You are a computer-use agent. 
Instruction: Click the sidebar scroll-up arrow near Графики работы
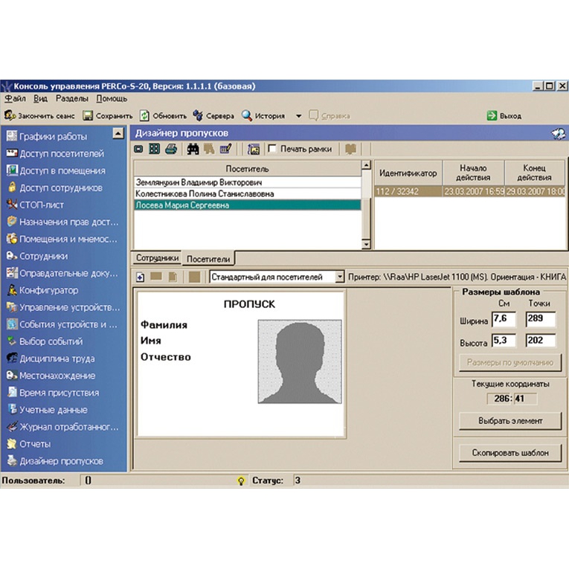click(118, 134)
